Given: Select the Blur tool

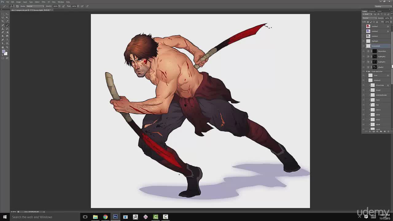Looking at the screenshot, I should pyautogui.click(x=2, y=36).
